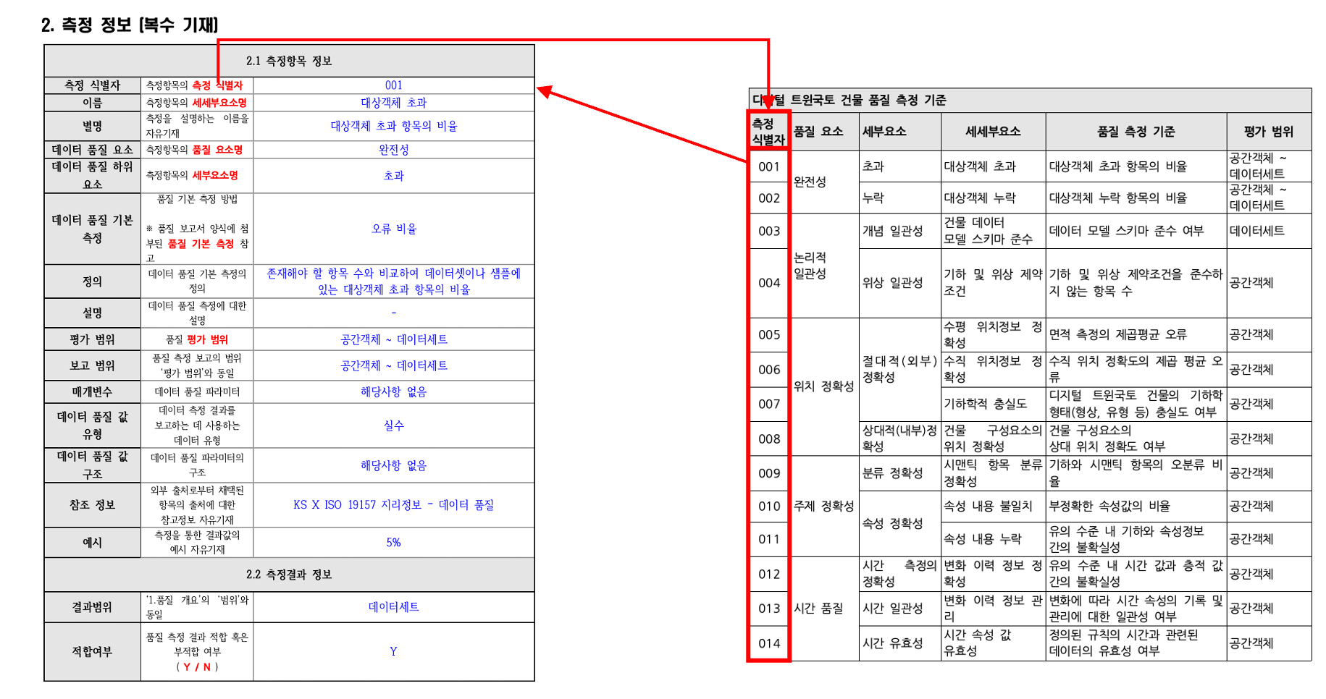Select 'KS X ISO 19157 지리정보 - 데이터 품질'
Viewport: 1326px width, 699px height.
[x=393, y=505]
